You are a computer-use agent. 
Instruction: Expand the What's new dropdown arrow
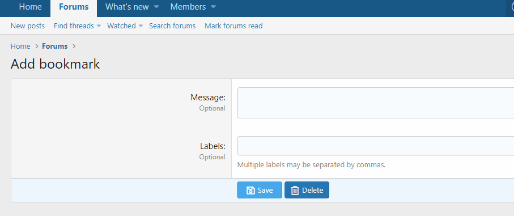156,7
